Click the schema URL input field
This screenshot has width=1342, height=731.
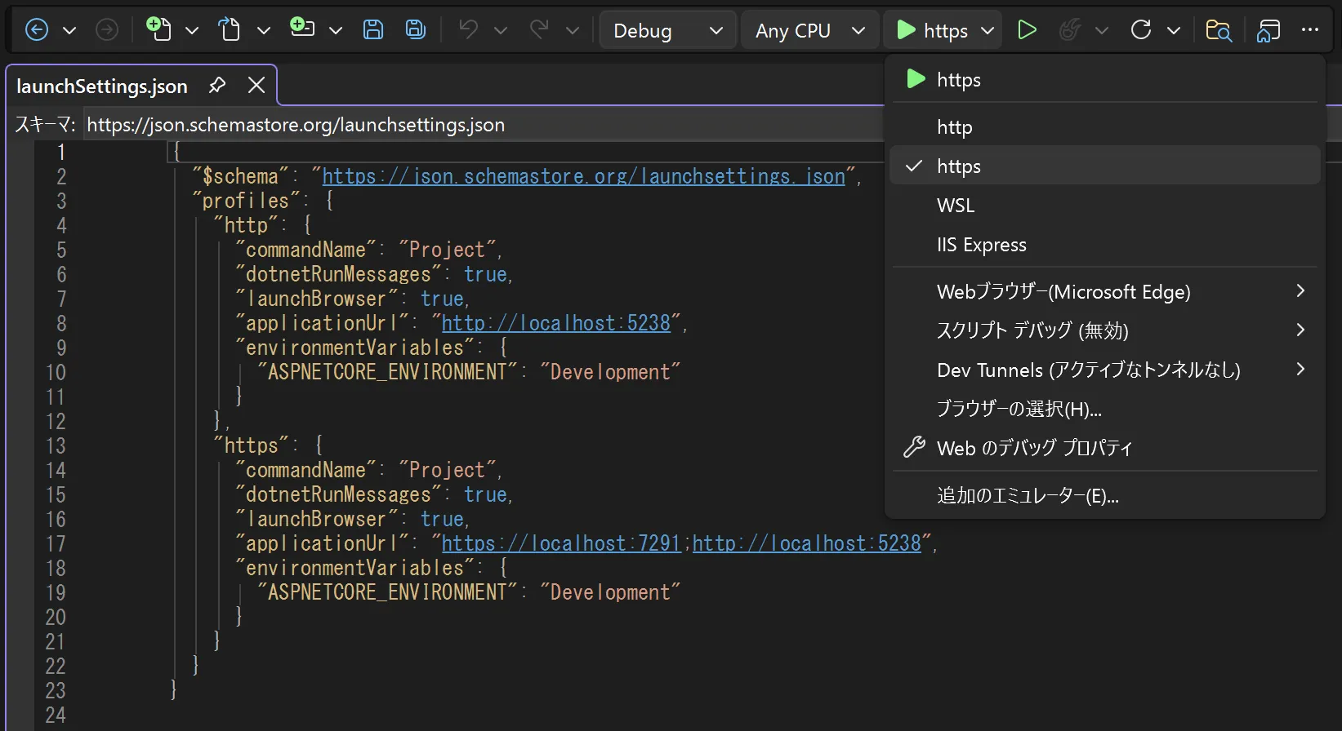pyautogui.click(x=484, y=125)
